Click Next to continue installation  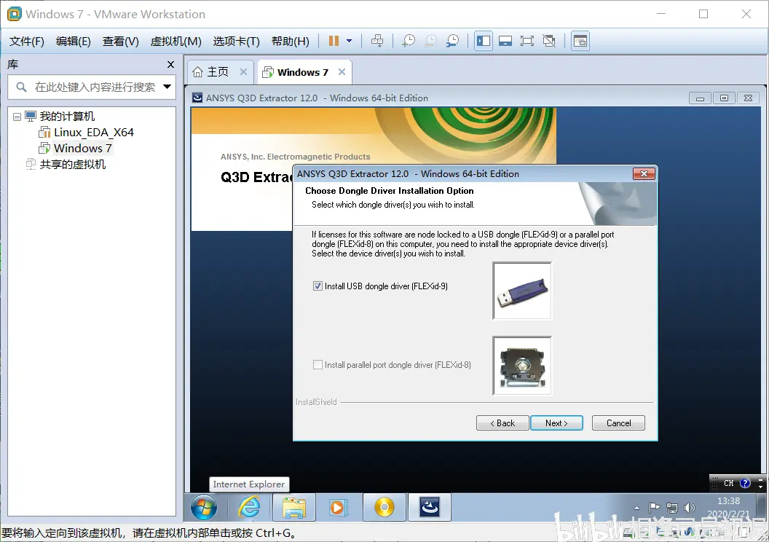click(x=556, y=423)
